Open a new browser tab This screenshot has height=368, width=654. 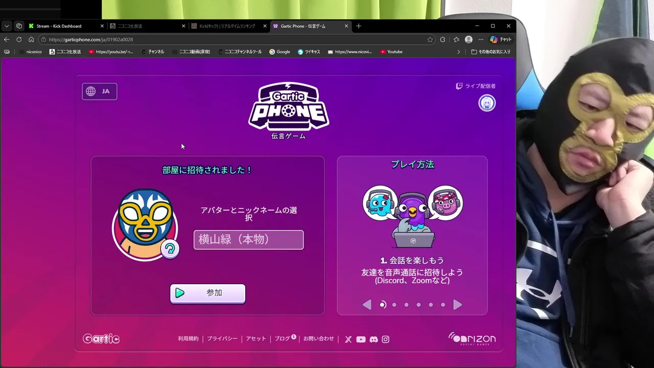click(359, 26)
